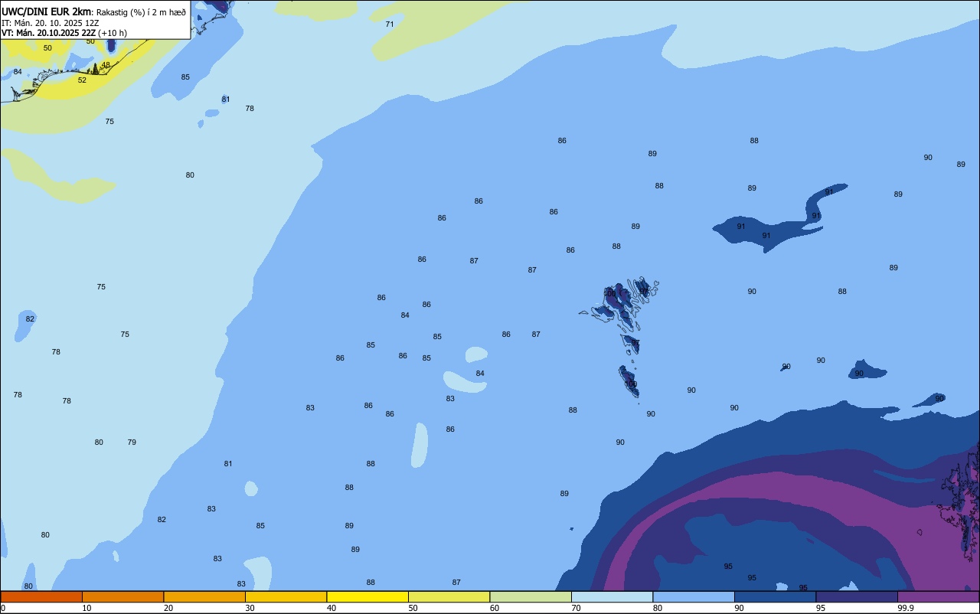
Task: Click the '10' legend tick label
Action: coord(87,608)
